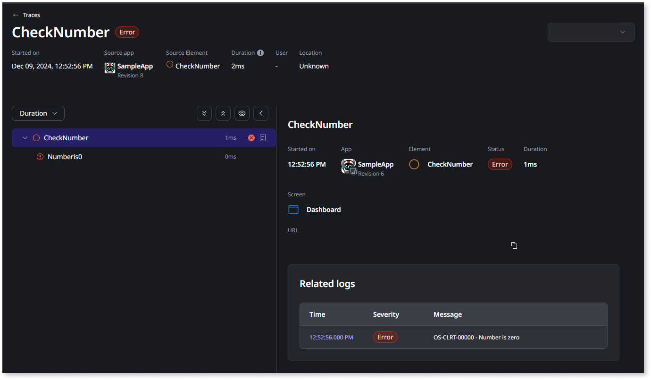Viewport: 651px width, 380px height.
Task: Click the red error icon on CheckNumber row
Action: coord(251,138)
